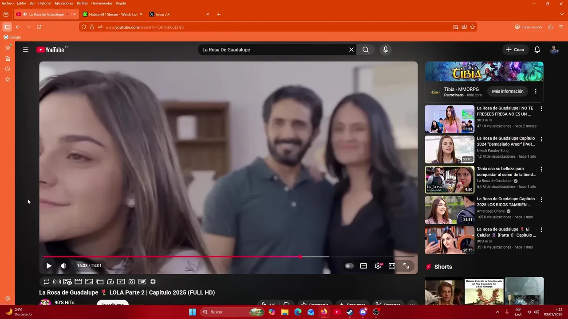
Task: Open Google bookmark in bookmarks bar
Action: pos(12,37)
